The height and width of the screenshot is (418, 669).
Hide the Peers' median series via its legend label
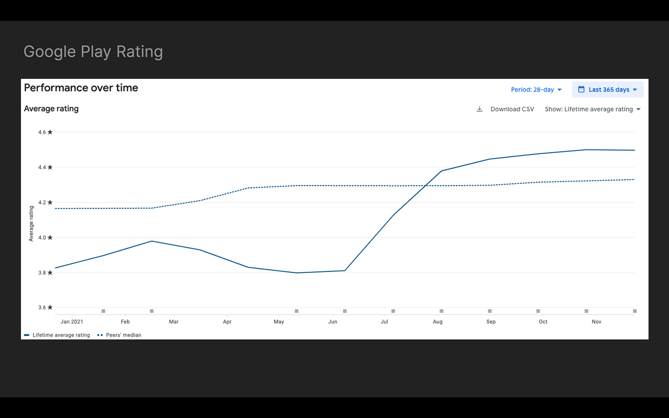tap(123, 335)
